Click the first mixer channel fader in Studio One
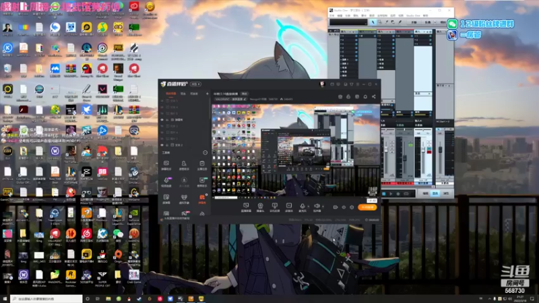This screenshot has height=303, width=539. tap(386, 150)
